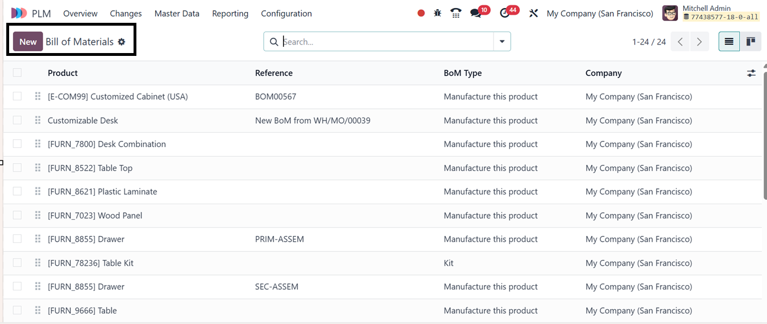The image size is (767, 324).
Task: Select the Table Kit row checkbox
Action: [x=17, y=263]
